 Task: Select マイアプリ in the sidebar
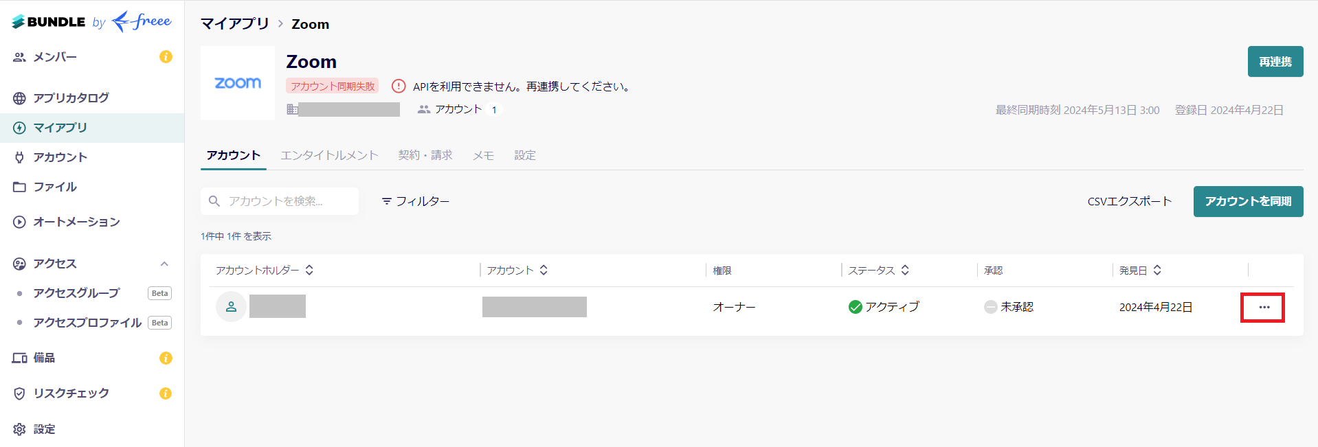(x=92, y=128)
